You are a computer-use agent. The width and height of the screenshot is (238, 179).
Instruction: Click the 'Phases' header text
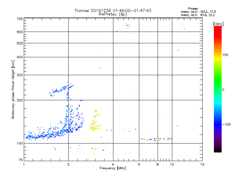pyautogui.click(x=192, y=9)
